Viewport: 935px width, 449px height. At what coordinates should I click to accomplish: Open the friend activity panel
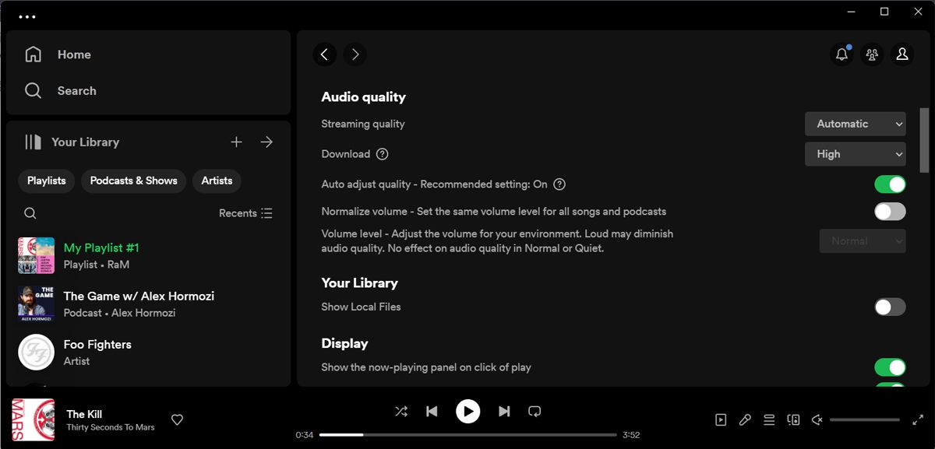872,54
